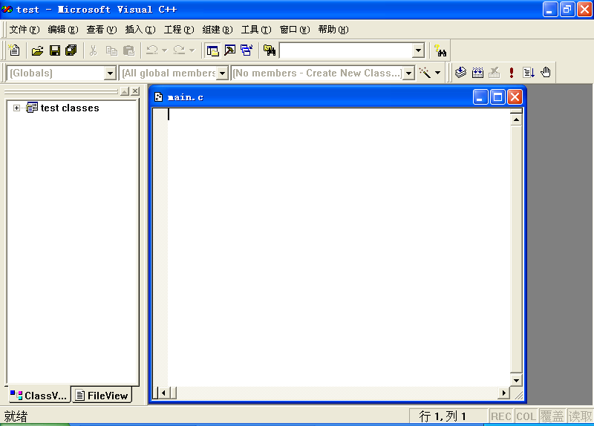Screen dimensions: 594x426
Task: Click the Search binoculars help icon
Action: coord(440,50)
